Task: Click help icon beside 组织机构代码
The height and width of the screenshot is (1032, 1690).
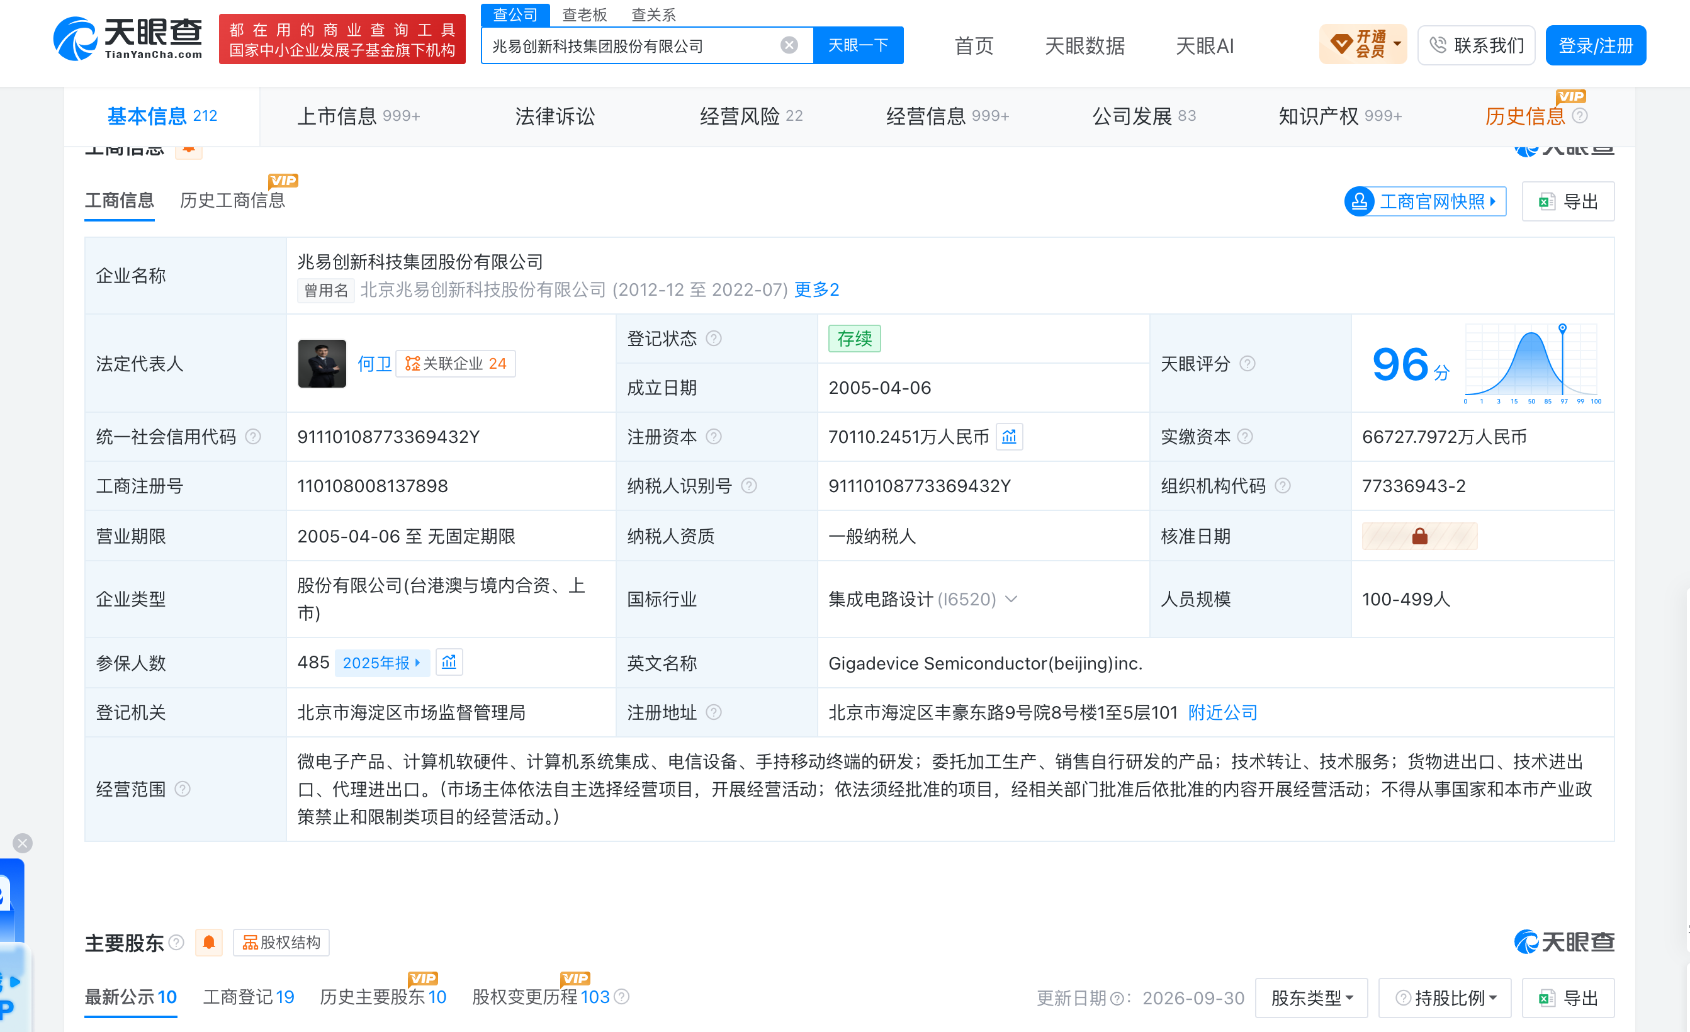Action: 1283,486
